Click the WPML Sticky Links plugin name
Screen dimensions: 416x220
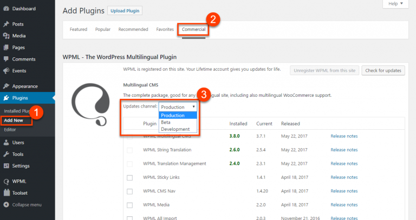(161, 177)
